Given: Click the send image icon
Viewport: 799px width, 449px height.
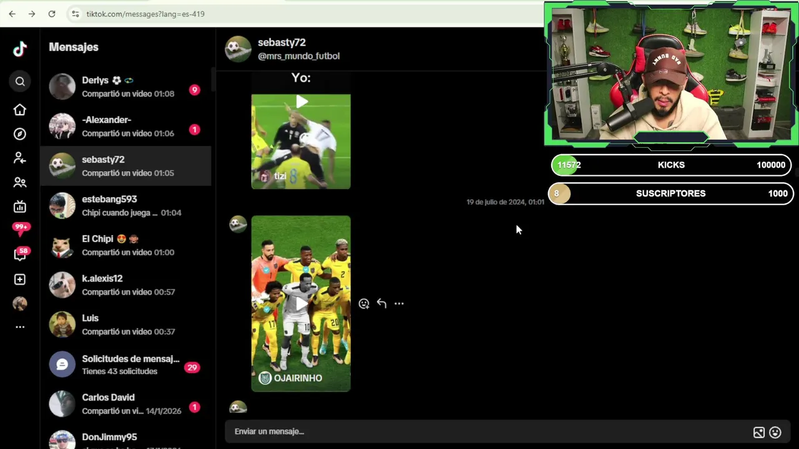Looking at the screenshot, I should click(758, 432).
